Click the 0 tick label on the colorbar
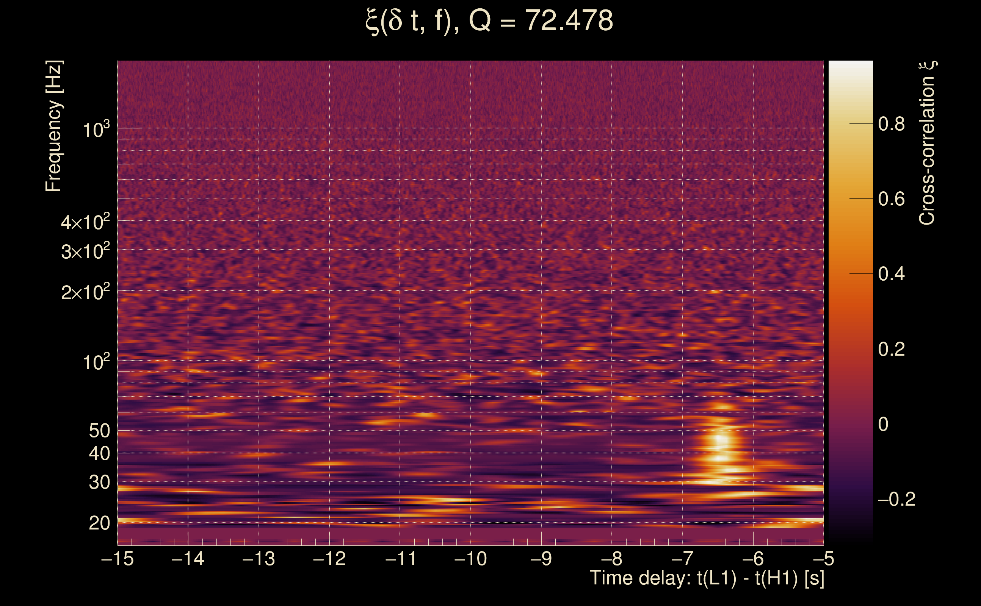The image size is (981, 606). [x=883, y=425]
